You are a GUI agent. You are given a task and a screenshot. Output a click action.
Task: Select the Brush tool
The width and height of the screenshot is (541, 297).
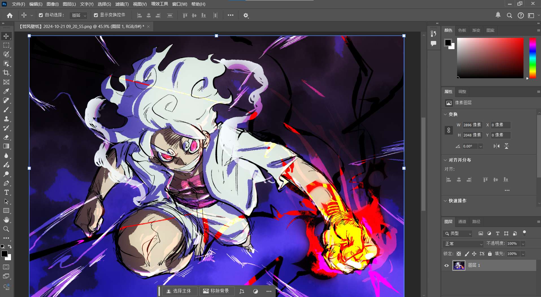pos(6,110)
